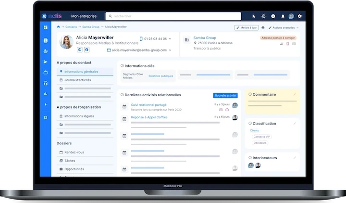Viewport: 346px width, 203px height.
Task: Open Mon entreprise in top bar
Action: click(84, 16)
